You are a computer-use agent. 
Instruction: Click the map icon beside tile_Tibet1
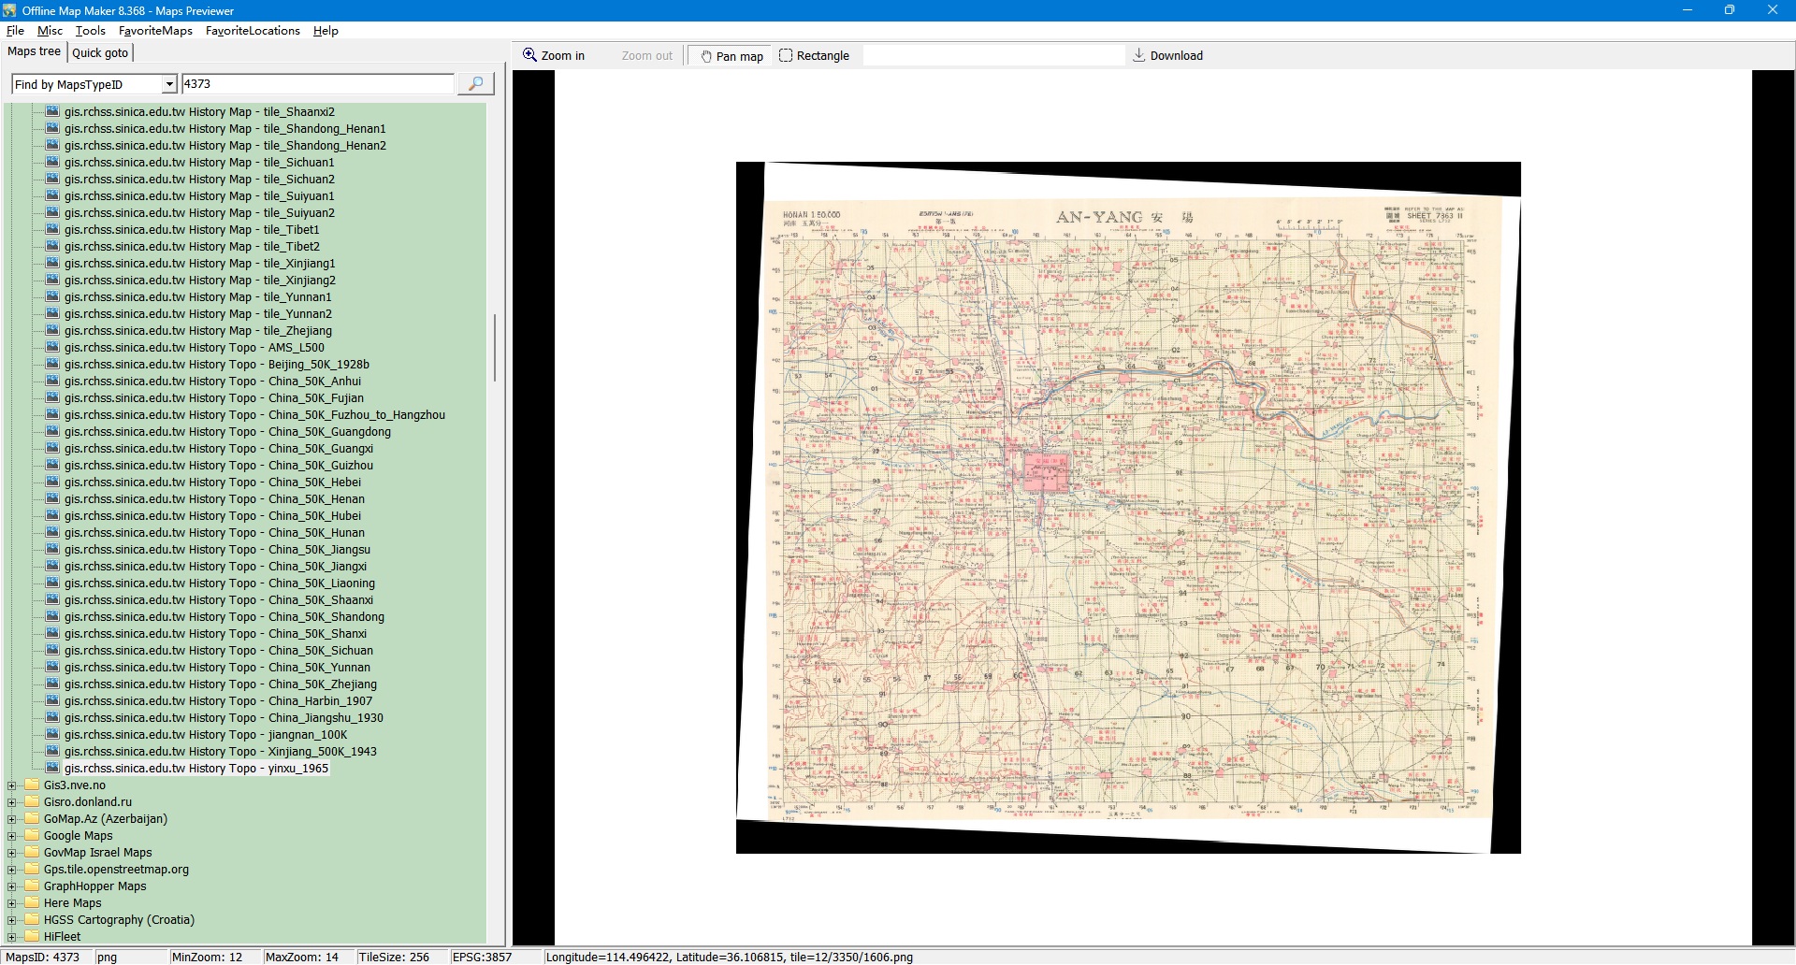(x=52, y=230)
